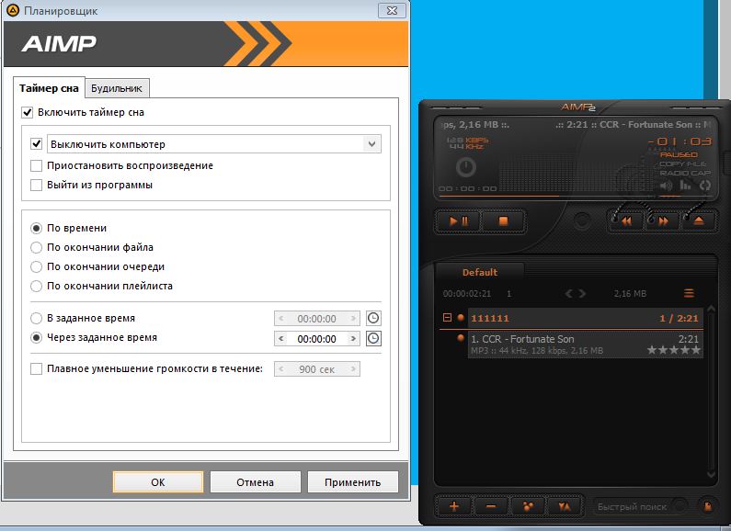This screenshot has width=731, height=531.
Task: Select 'Через заданное время' radio button
Action: click(x=36, y=338)
